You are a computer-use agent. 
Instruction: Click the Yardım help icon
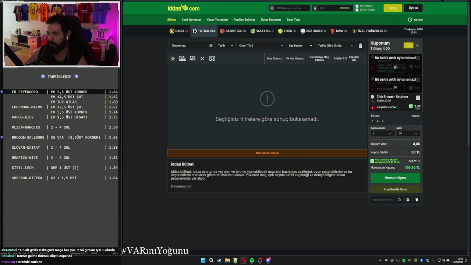pos(410,20)
